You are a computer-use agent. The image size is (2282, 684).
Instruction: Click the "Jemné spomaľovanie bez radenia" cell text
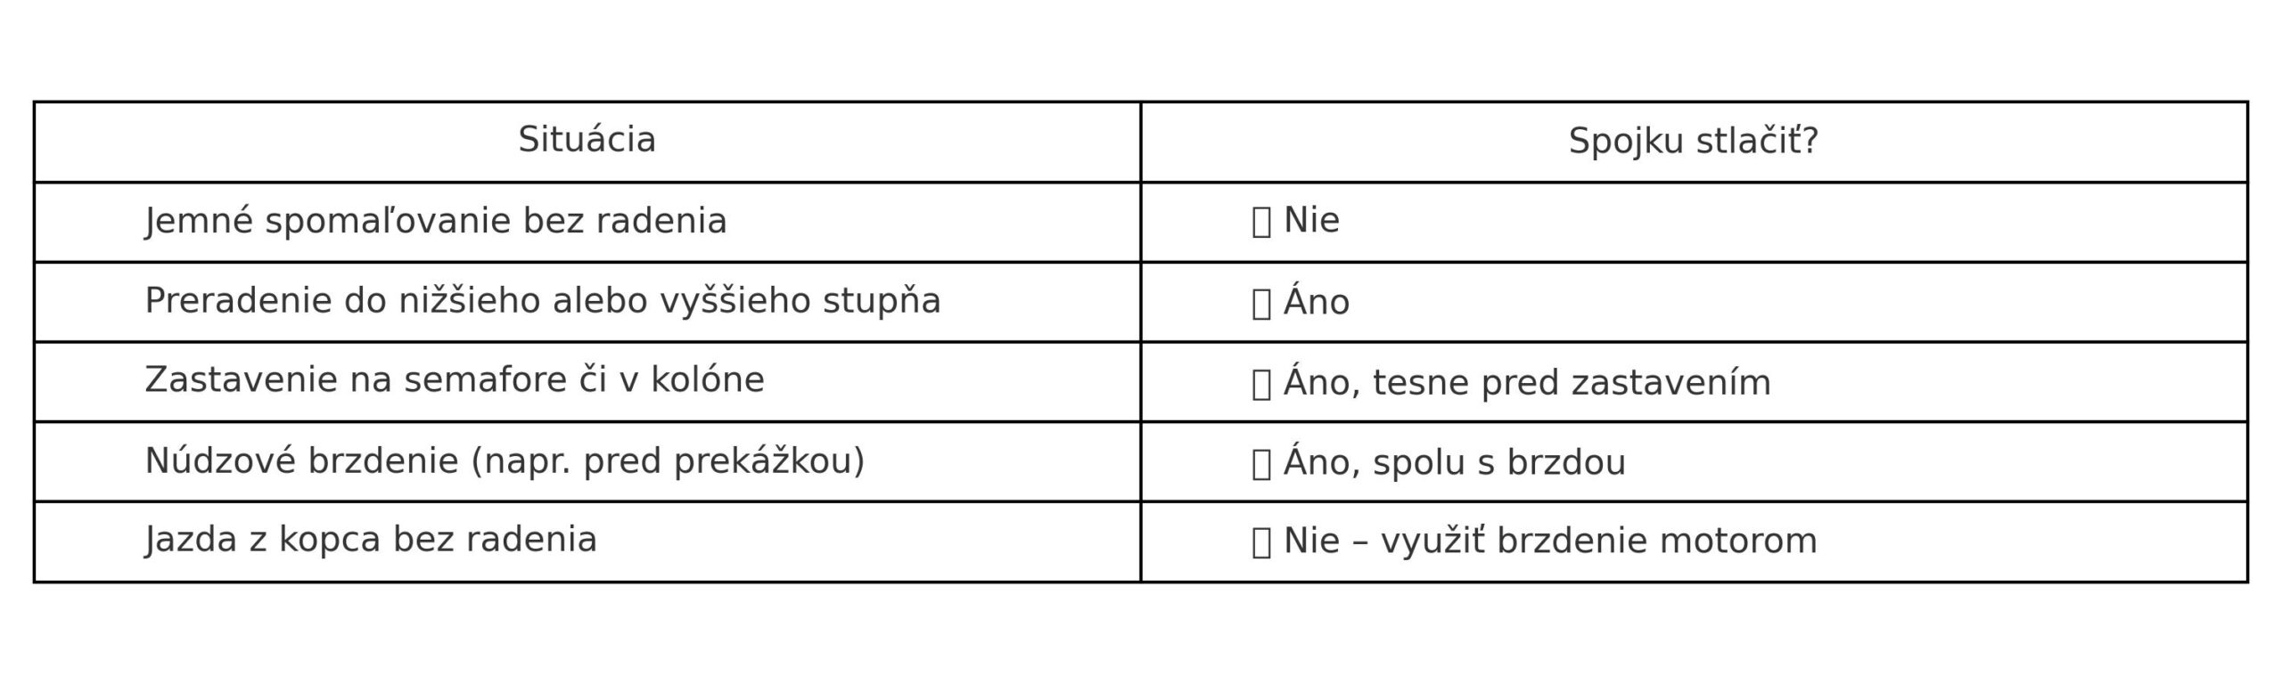436,221
